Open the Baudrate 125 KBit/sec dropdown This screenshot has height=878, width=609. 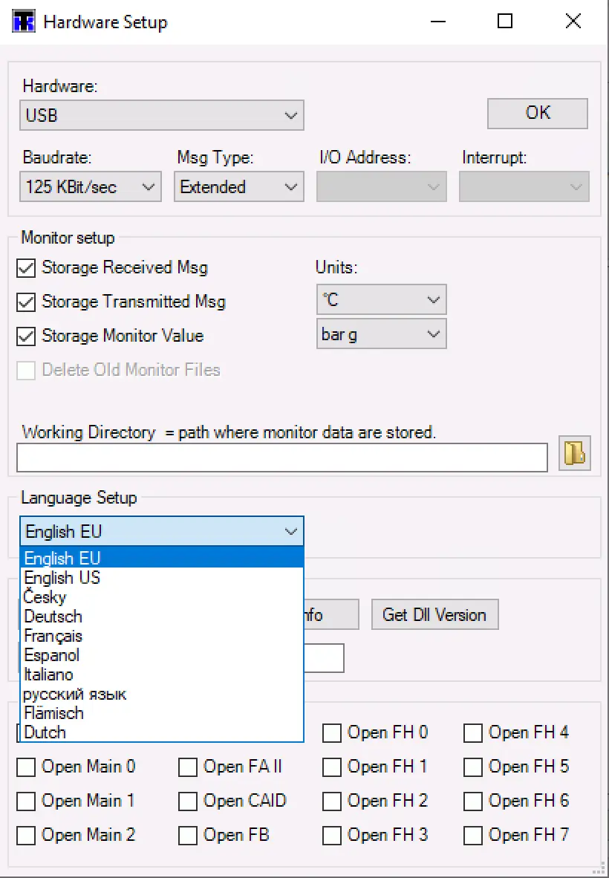(90, 187)
